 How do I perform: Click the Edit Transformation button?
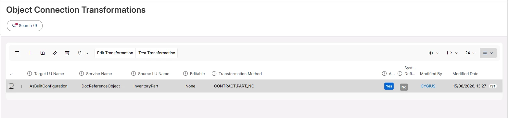(x=115, y=53)
